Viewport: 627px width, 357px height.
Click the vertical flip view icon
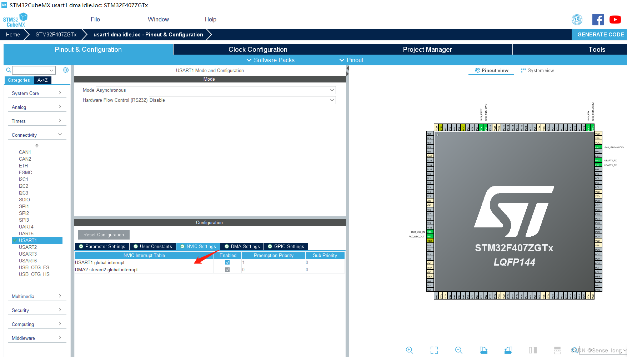(533, 350)
